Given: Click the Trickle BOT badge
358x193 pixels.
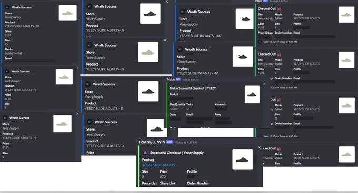Looking at the screenshot, I should tap(178, 79).
